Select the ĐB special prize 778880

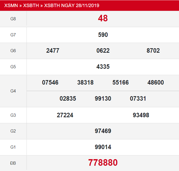click(x=103, y=163)
